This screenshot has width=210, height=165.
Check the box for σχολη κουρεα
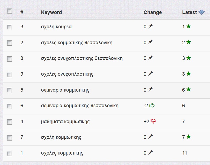coord(9,27)
